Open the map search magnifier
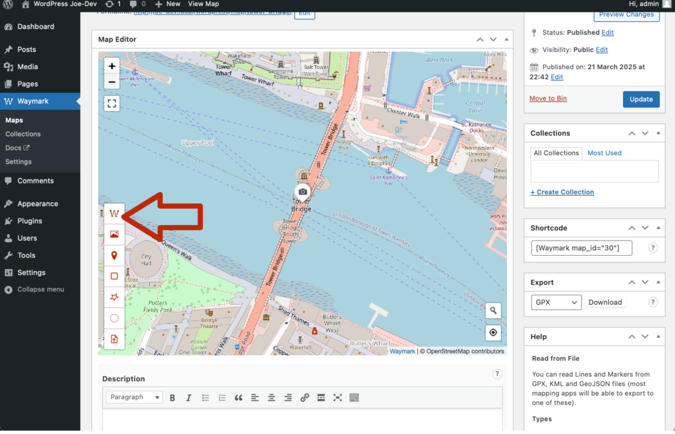675x434 pixels. [x=492, y=311]
